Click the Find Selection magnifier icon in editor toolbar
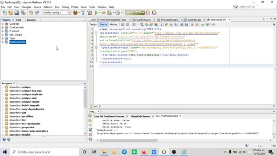 142,25
